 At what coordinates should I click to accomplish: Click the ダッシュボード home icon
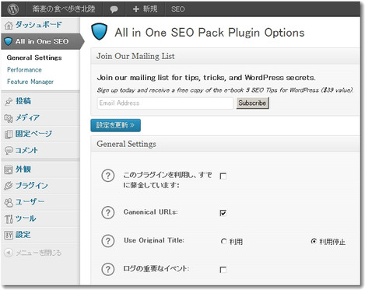[x=9, y=26]
